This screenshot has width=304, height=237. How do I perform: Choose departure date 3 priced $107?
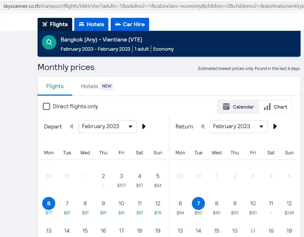click(x=121, y=179)
